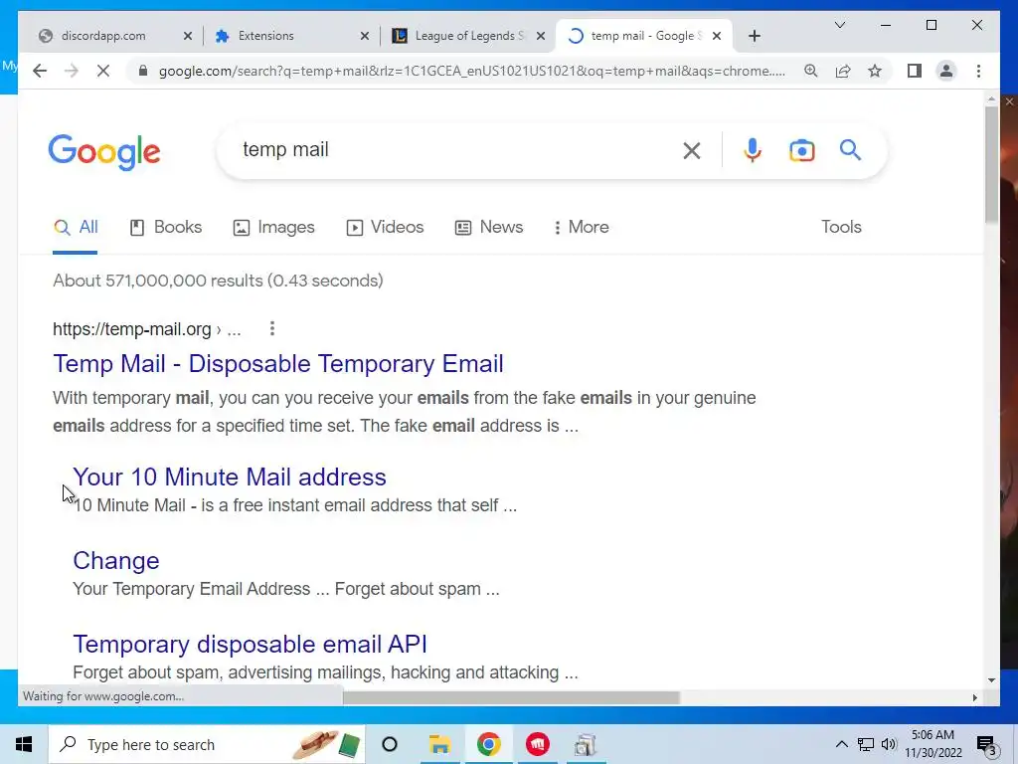Close the League of Legends tab
Image resolution: width=1018 pixels, height=764 pixels.
[x=540, y=36]
